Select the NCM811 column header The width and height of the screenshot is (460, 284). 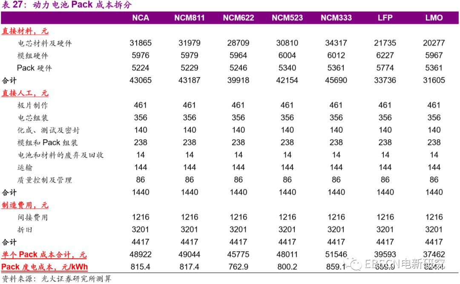click(190, 18)
